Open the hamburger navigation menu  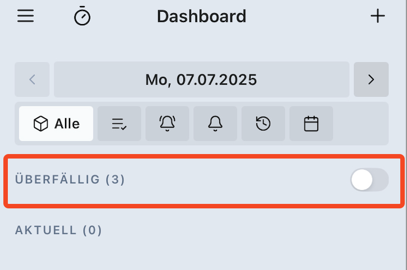click(x=25, y=16)
